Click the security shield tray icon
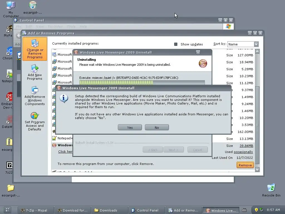The height and width of the screenshot is (214, 285). pyautogui.click(x=256, y=210)
